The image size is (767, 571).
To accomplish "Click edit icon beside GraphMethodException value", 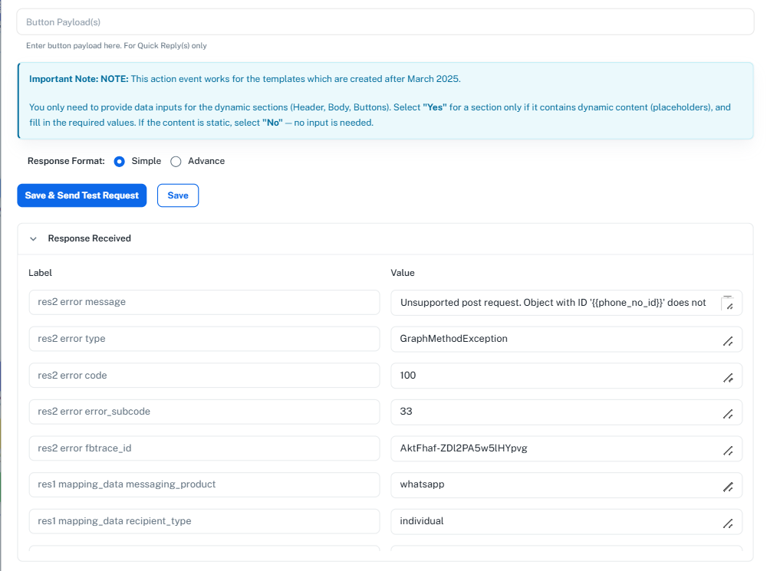I will 728,341.
